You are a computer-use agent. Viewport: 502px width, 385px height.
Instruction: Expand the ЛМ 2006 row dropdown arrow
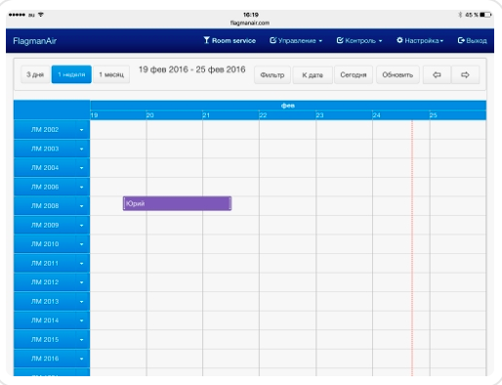point(82,187)
